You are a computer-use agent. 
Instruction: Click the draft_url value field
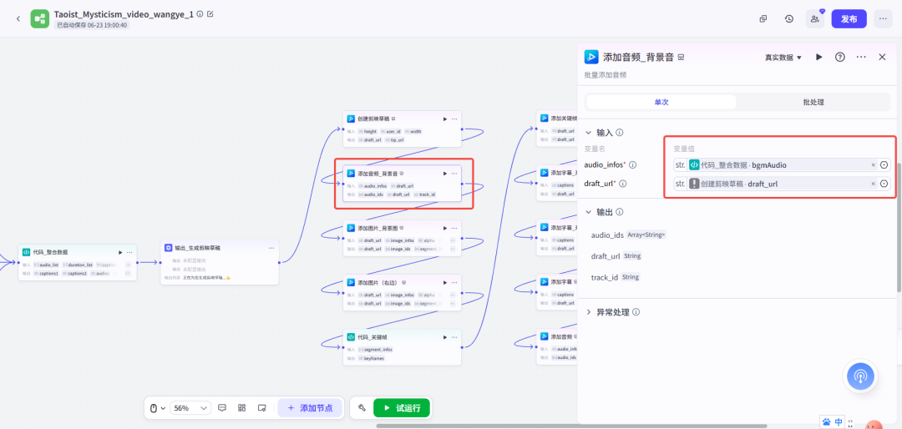[x=783, y=184]
